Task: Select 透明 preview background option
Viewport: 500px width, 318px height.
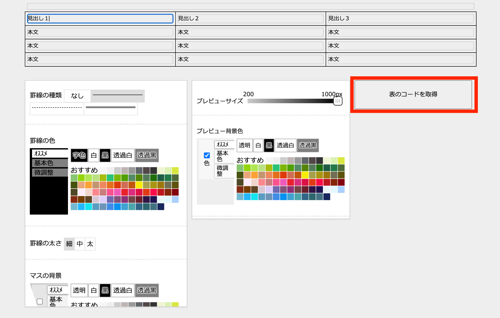Action: 244,145
